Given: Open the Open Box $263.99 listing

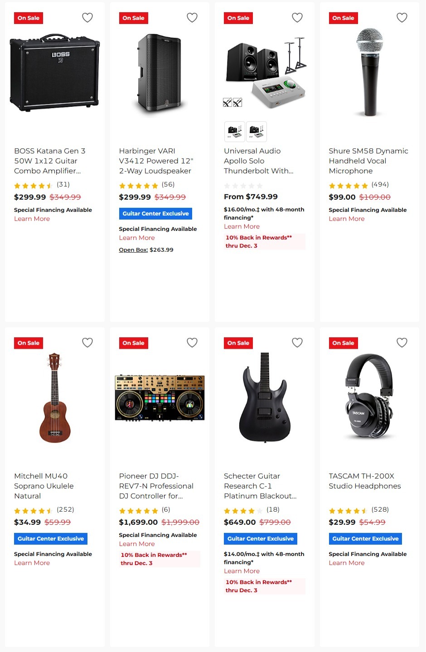Looking at the screenshot, I should pos(145,249).
